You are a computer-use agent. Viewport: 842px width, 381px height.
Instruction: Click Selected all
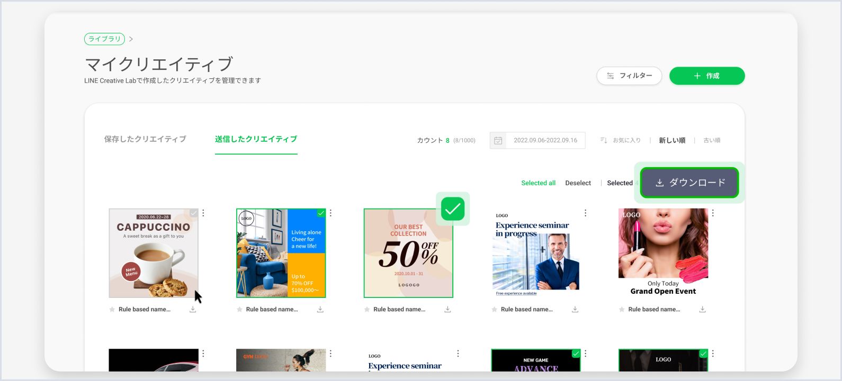point(538,183)
